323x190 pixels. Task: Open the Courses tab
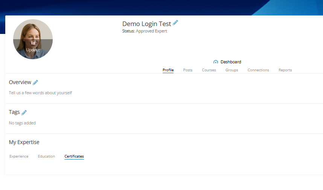coord(209,70)
